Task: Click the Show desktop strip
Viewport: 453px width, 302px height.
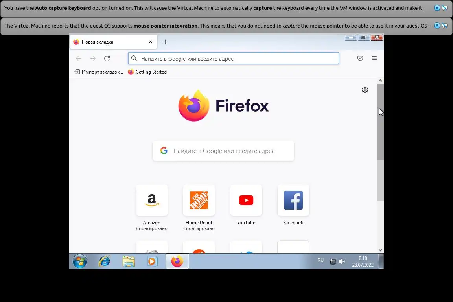Action: (x=381, y=261)
